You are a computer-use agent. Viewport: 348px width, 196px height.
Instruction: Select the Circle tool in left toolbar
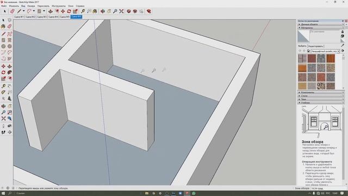[x=3, y=46]
